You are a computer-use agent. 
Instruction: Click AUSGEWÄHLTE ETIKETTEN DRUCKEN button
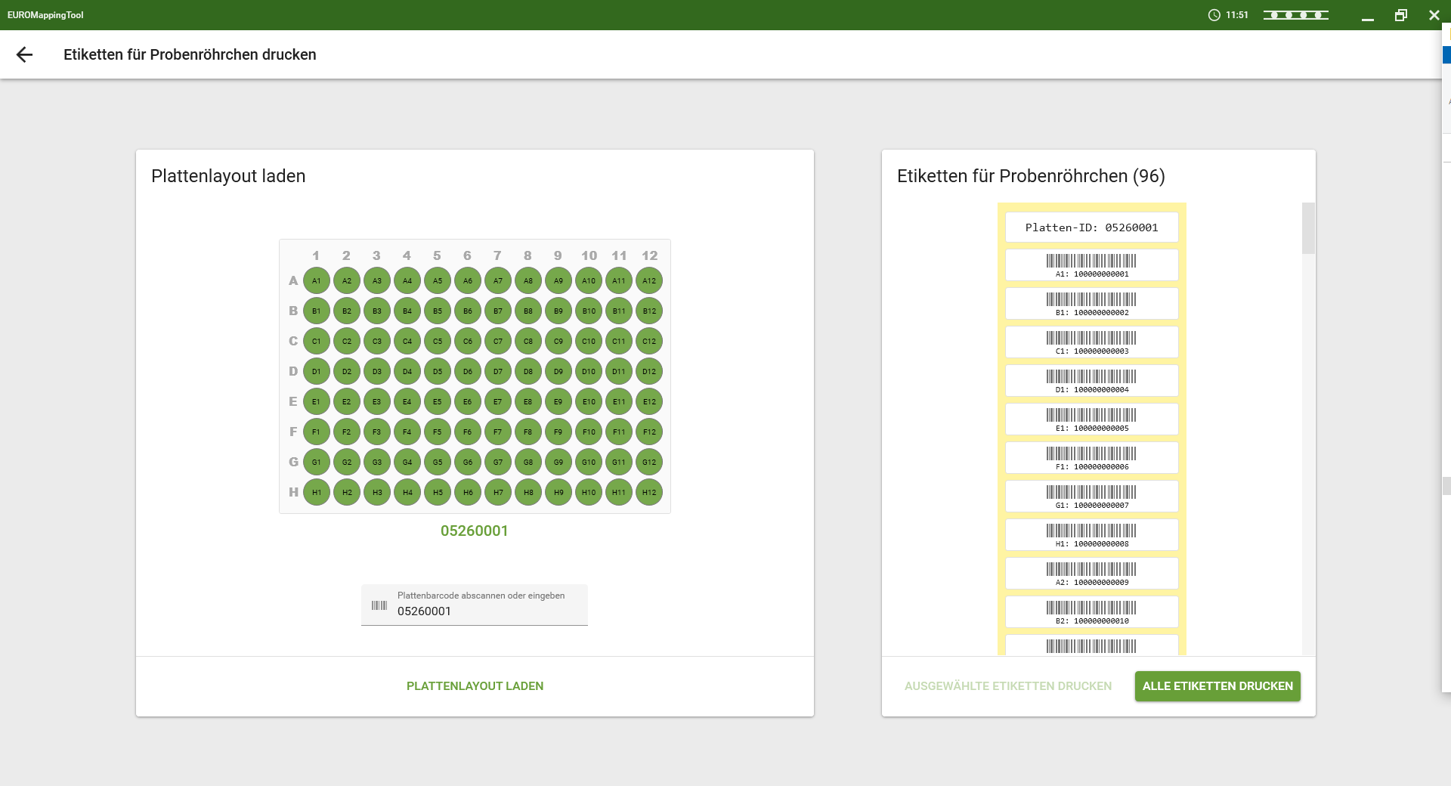(1007, 686)
